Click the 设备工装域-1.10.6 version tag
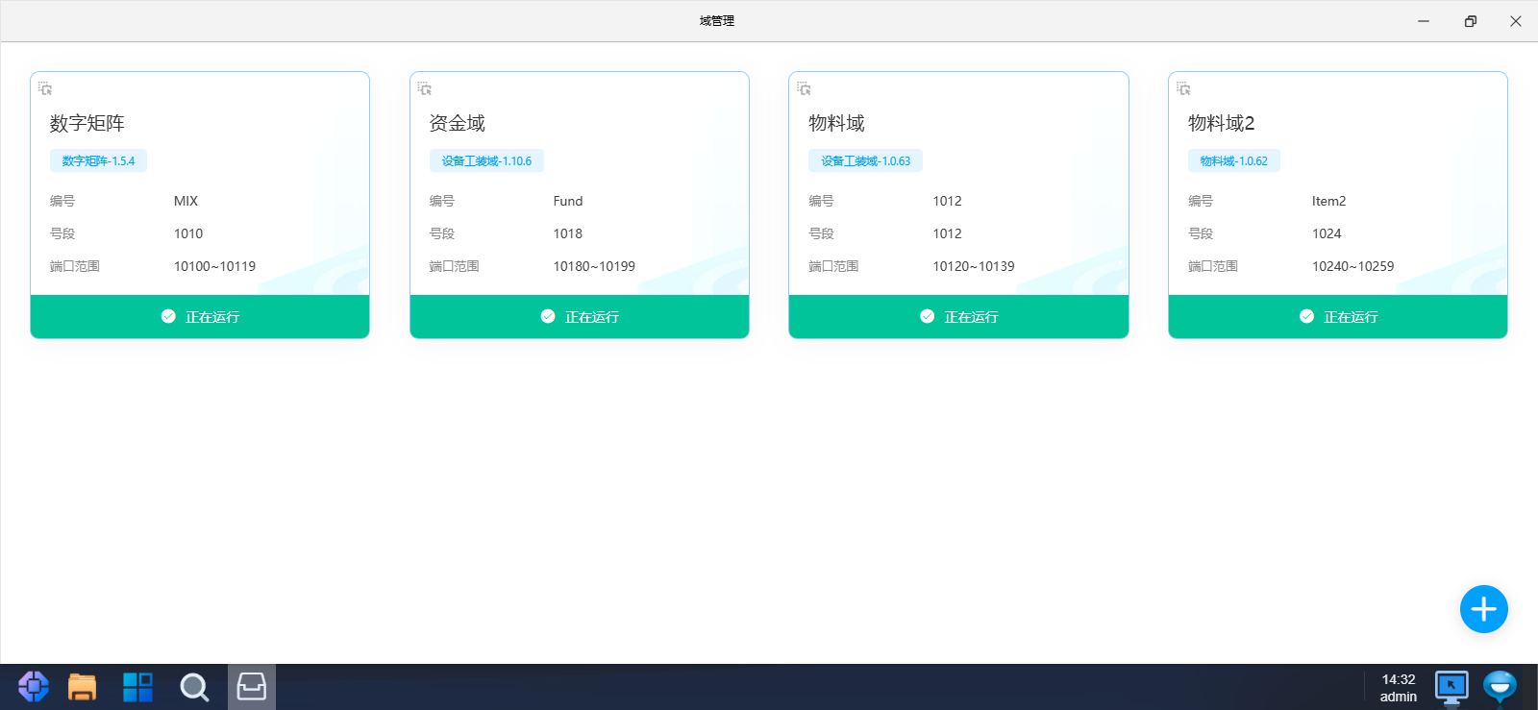This screenshot has width=1538, height=710. tap(486, 161)
